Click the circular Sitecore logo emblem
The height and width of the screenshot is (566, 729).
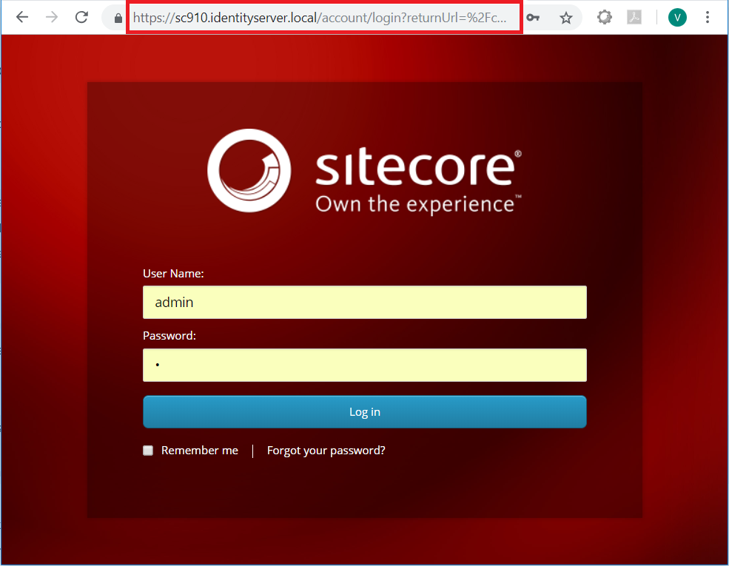click(x=249, y=171)
